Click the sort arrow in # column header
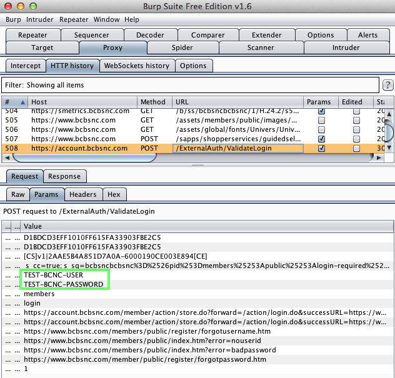 [23, 102]
